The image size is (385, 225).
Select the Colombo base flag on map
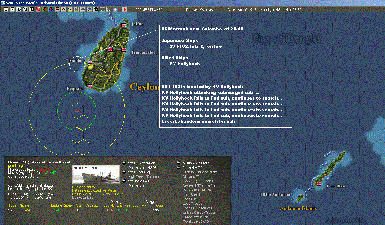[90, 62]
